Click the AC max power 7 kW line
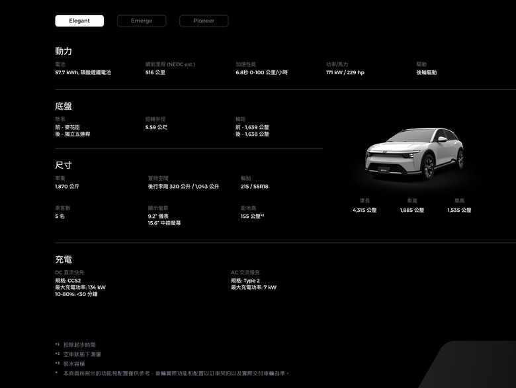Image resolution: width=516 pixels, height=388 pixels. (x=254, y=287)
